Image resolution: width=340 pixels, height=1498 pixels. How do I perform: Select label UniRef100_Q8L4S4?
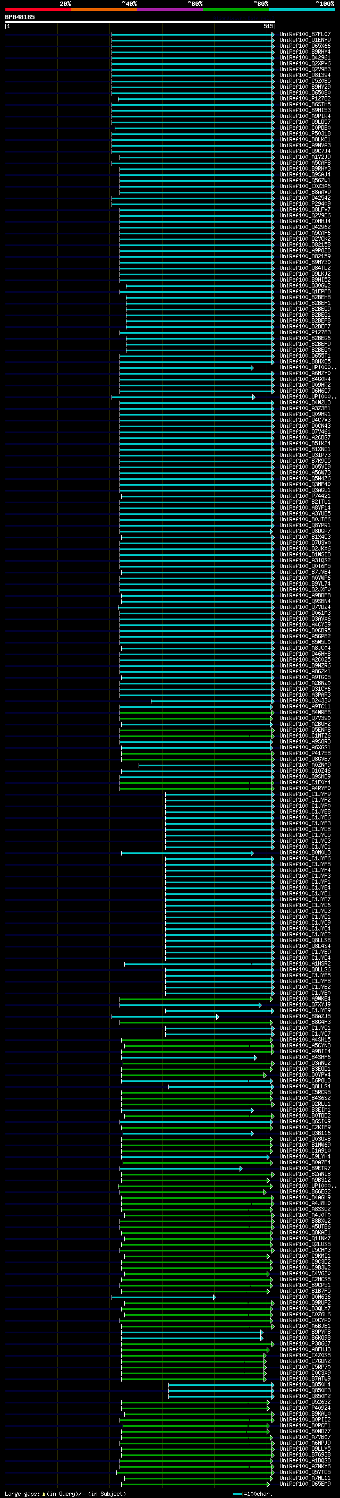click(x=305, y=946)
